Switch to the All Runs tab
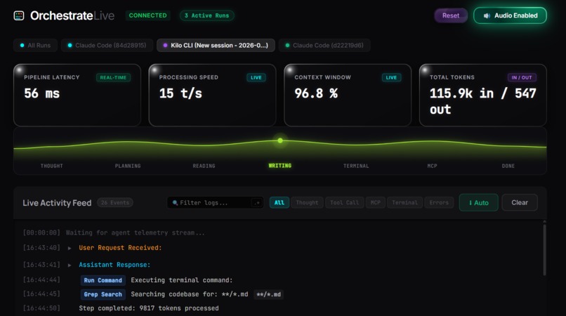 click(x=35, y=45)
